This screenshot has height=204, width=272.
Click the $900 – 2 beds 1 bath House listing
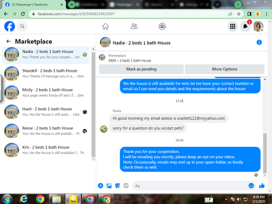(x=129, y=60)
